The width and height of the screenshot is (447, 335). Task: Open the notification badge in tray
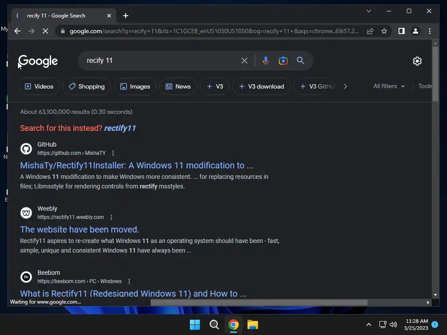435,324
